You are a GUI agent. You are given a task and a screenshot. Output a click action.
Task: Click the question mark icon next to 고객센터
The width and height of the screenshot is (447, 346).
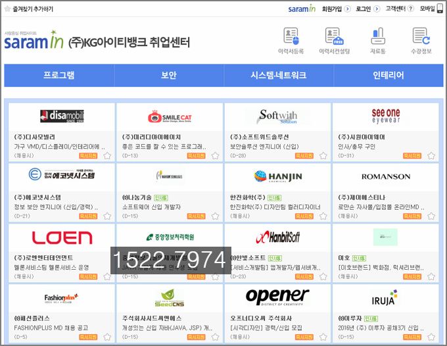click(410, 9)
